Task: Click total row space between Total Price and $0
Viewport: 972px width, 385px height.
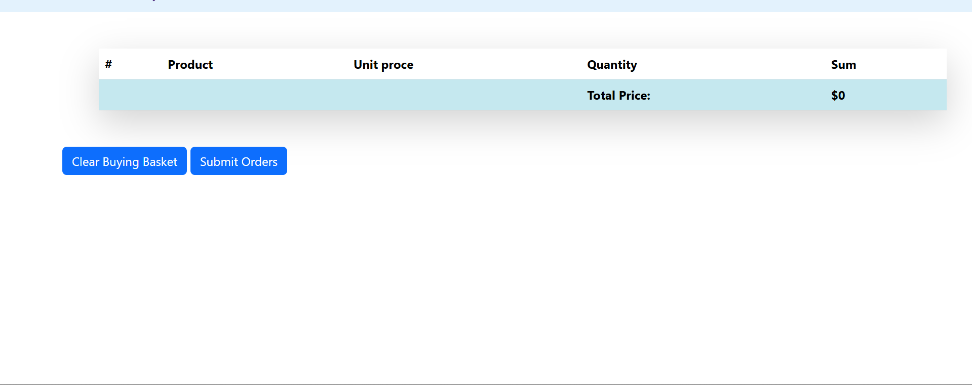Action: (740, 96)
